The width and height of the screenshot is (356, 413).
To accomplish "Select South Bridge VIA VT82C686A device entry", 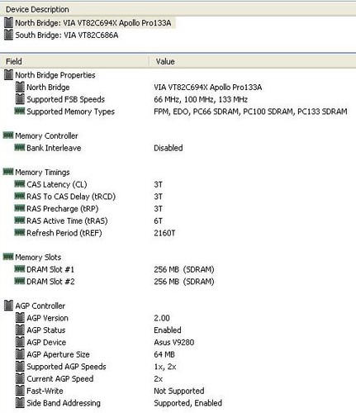I will click(67, 36).
